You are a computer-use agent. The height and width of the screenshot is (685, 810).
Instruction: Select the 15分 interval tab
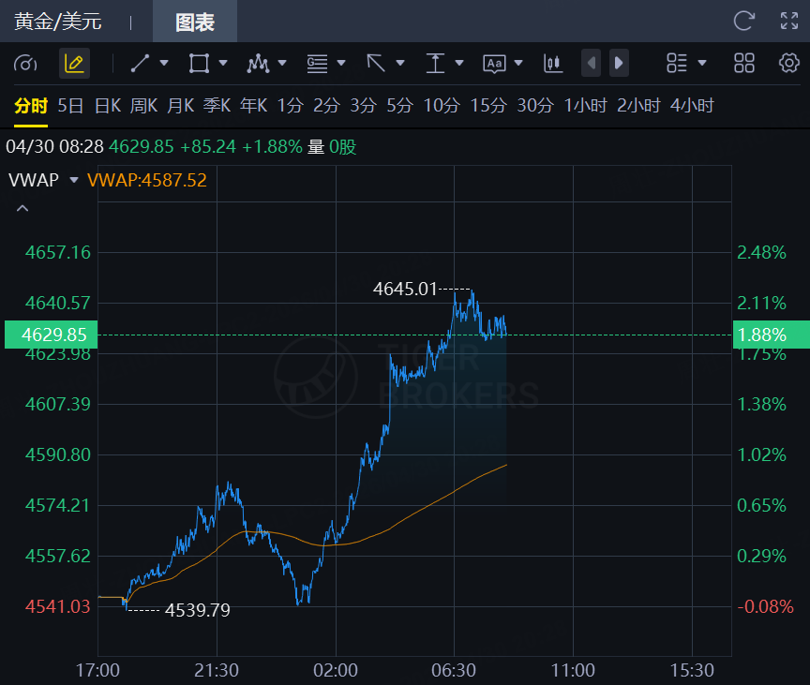click(x=487, y=105)
